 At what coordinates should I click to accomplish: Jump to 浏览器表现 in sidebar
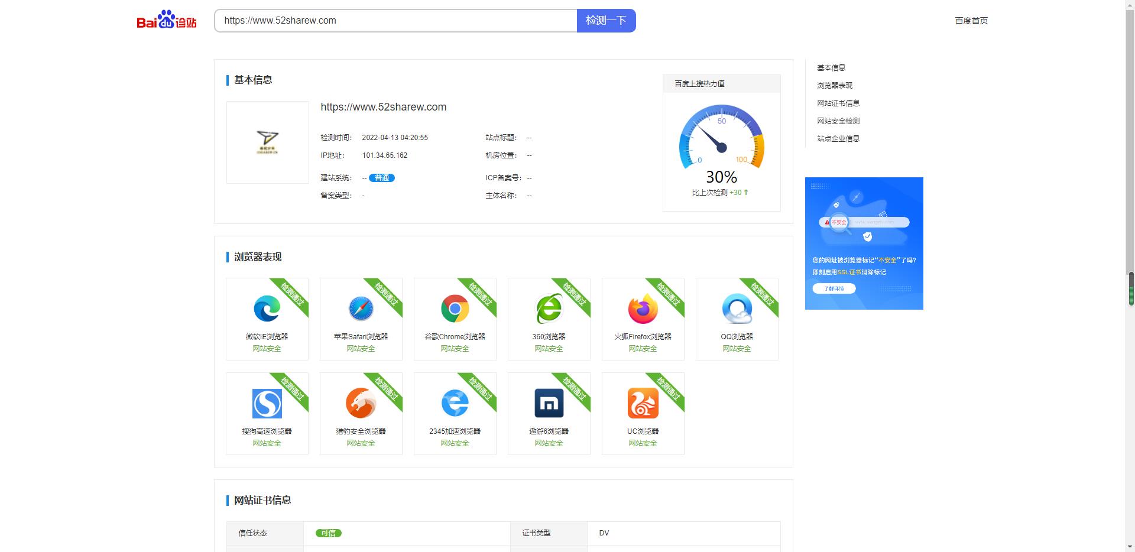(835, 86)
